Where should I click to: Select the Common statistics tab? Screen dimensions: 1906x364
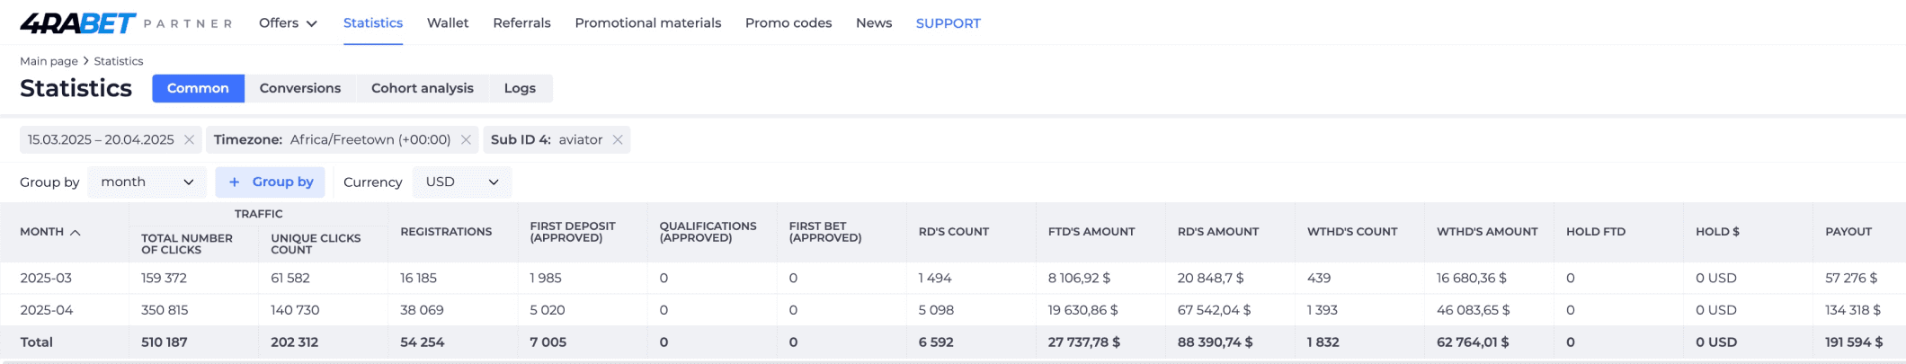tap(198, 88)
